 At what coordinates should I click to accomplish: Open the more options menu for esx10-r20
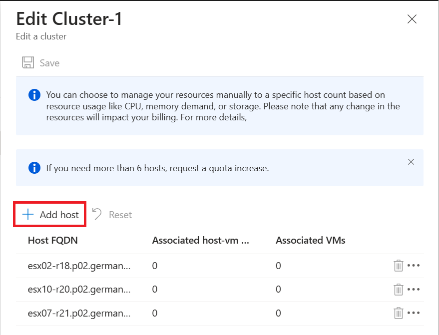click(414, 289)
